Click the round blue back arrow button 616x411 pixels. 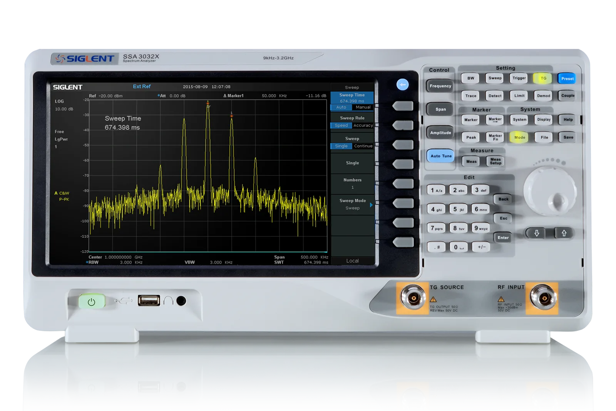[x=402, y=85]
